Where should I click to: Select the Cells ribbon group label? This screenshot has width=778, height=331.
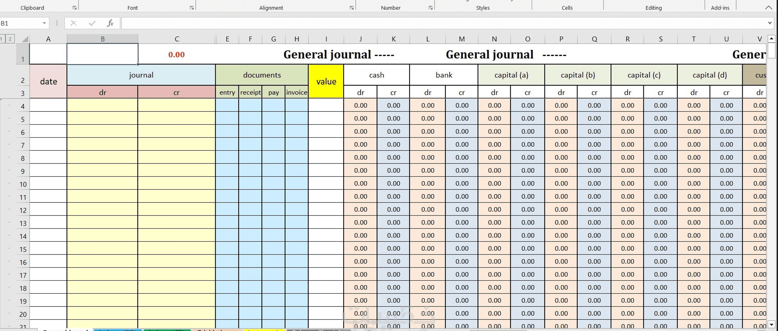(x=567, y=8)
